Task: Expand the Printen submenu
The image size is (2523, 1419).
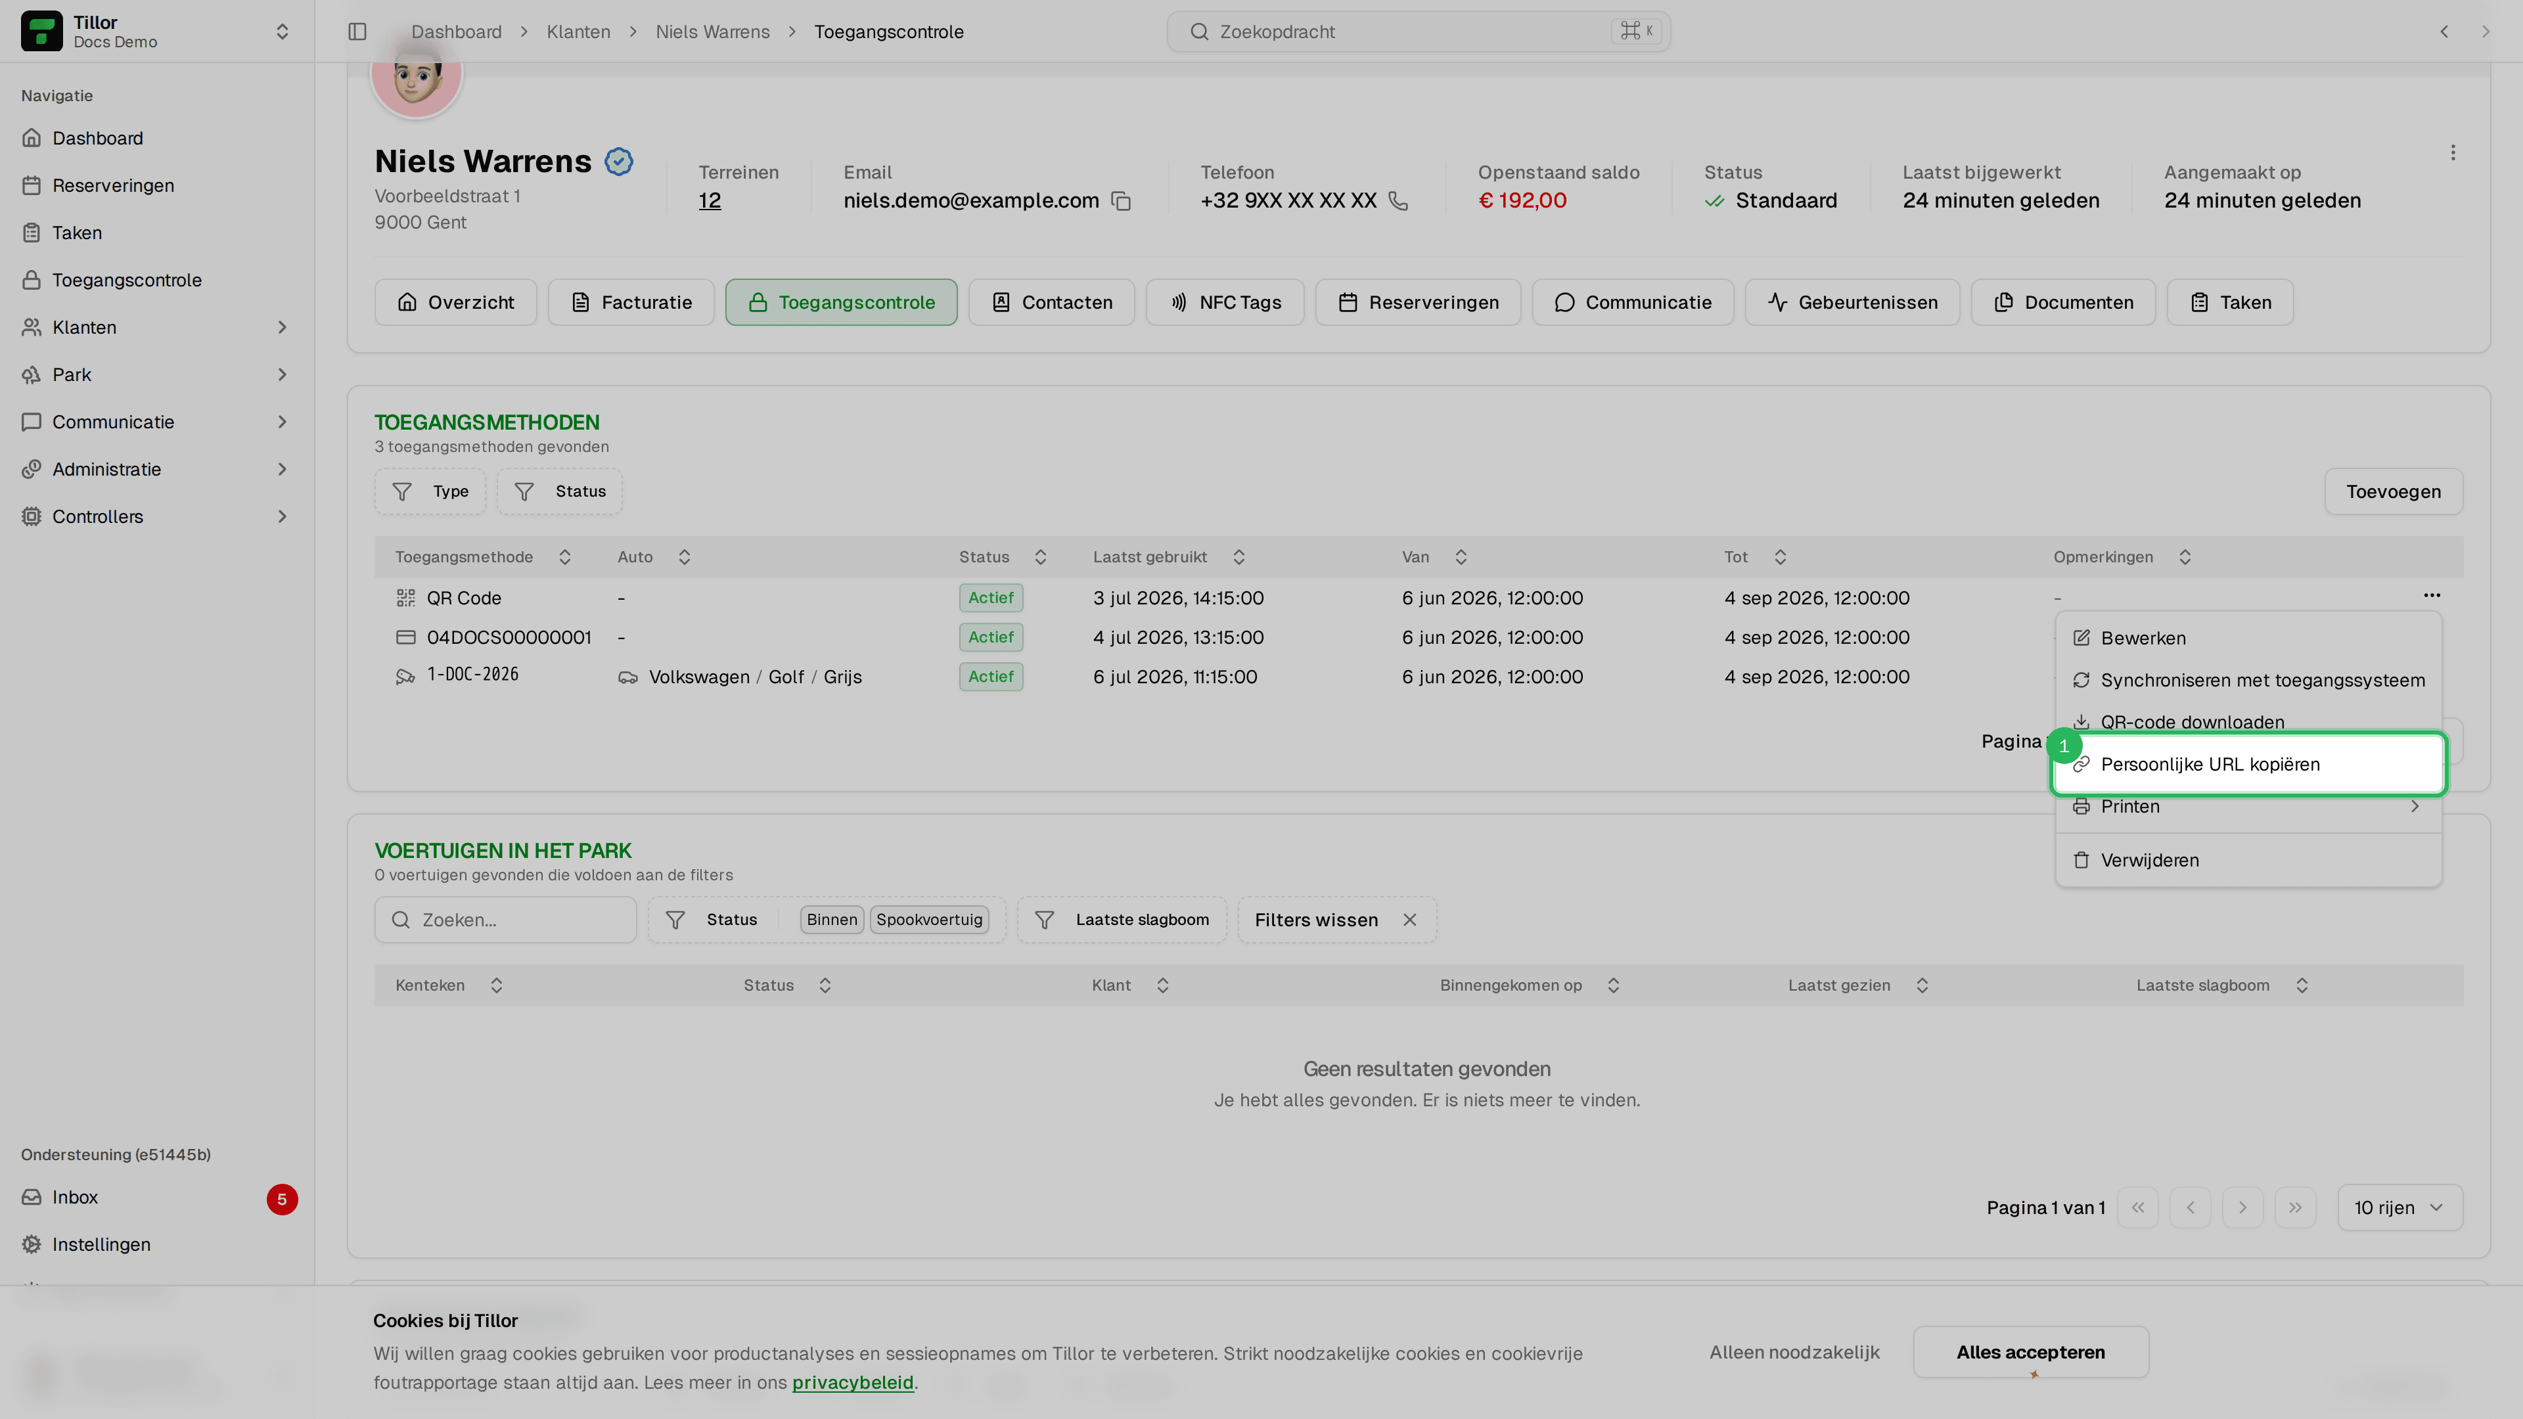Action: pos(2248,807)
